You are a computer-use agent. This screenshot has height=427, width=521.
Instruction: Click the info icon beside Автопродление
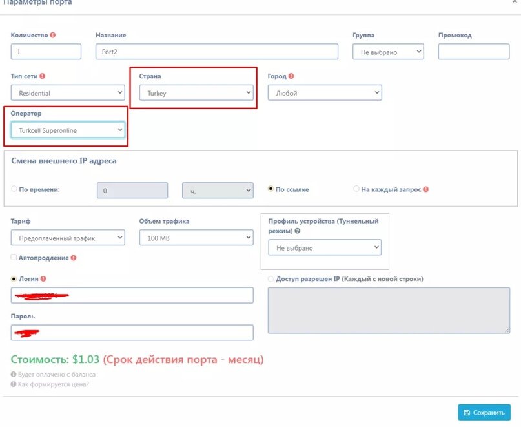74,258
